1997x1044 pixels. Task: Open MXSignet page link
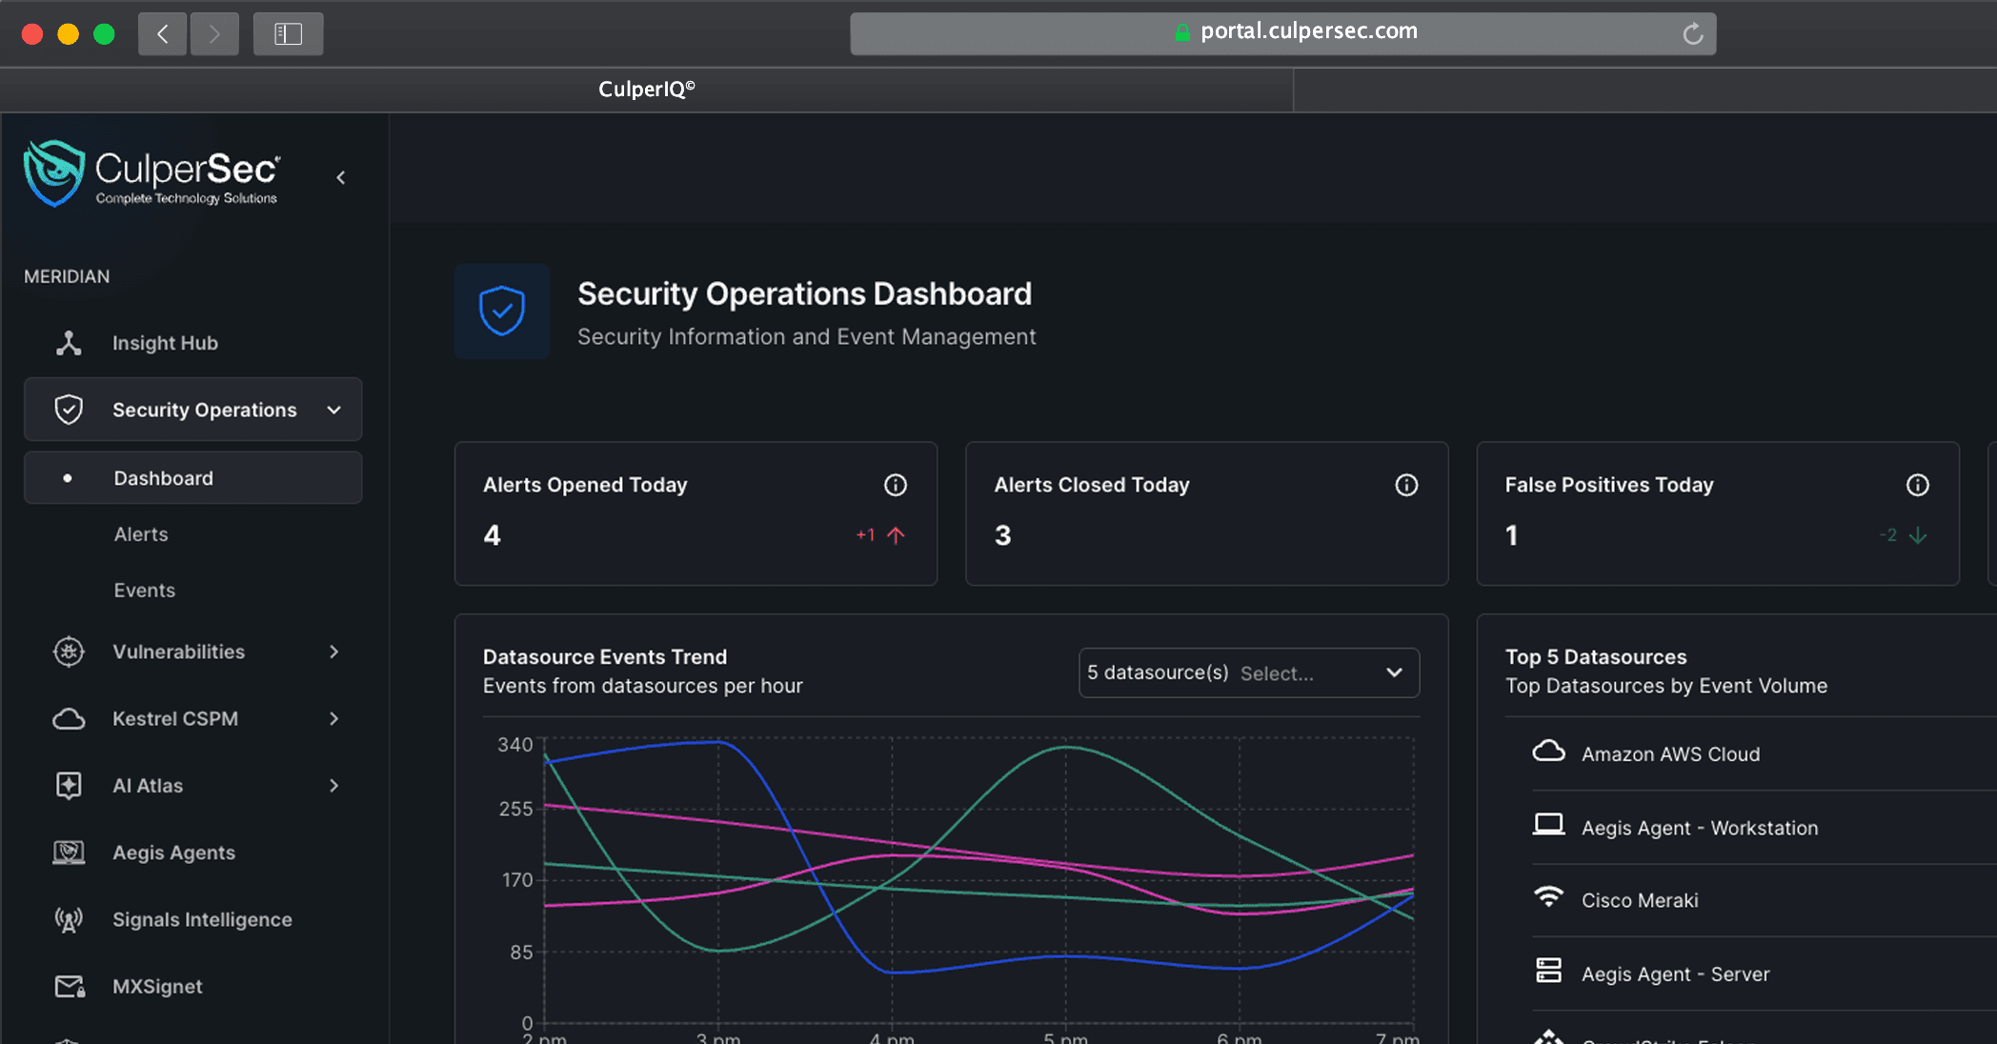(157, 987)
